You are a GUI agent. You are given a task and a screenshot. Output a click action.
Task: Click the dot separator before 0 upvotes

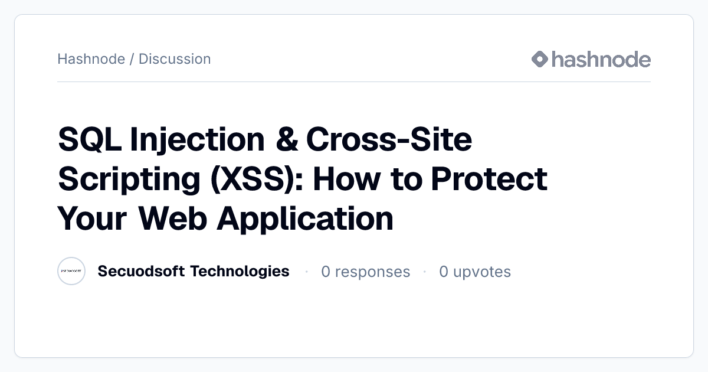click(424, 272)
